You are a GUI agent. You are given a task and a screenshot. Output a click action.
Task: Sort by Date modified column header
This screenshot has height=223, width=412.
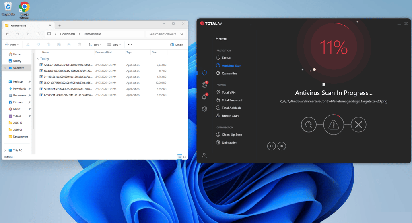pyautogui.click(x=103, y=52)
